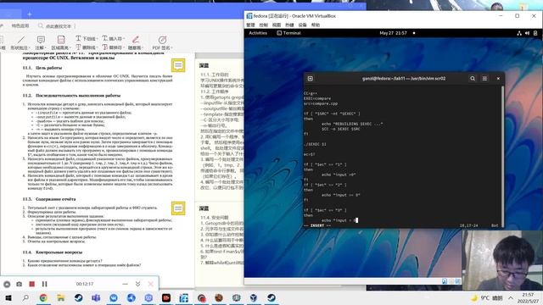The width and height of the screenshot is (543, 305).
Task: Click the GNOME volume icon in top bar
Action: 527,33
